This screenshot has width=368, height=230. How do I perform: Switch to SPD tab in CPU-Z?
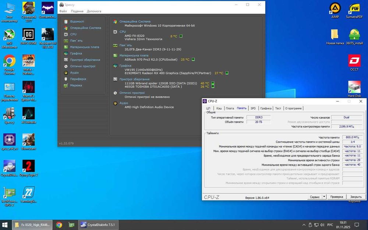pos(253,108)
